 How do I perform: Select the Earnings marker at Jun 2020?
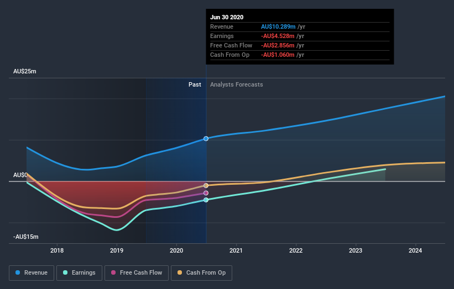point(206,200)
